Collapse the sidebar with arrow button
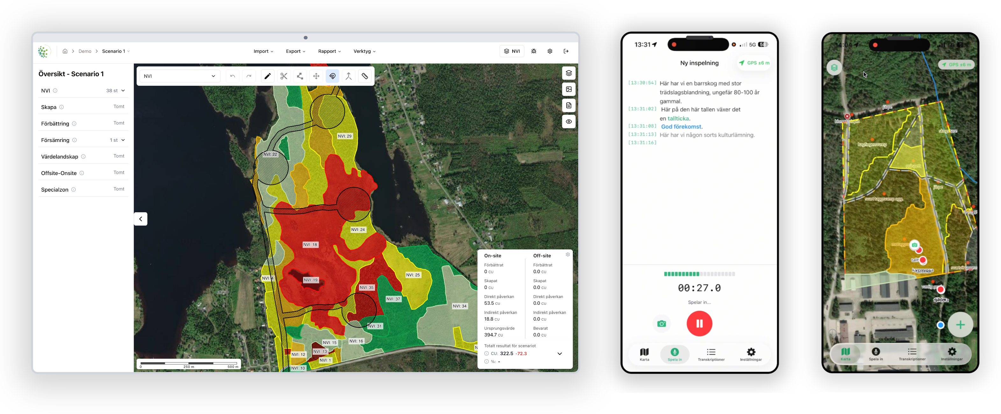The image size is (1001, 414). click(141, 219)
